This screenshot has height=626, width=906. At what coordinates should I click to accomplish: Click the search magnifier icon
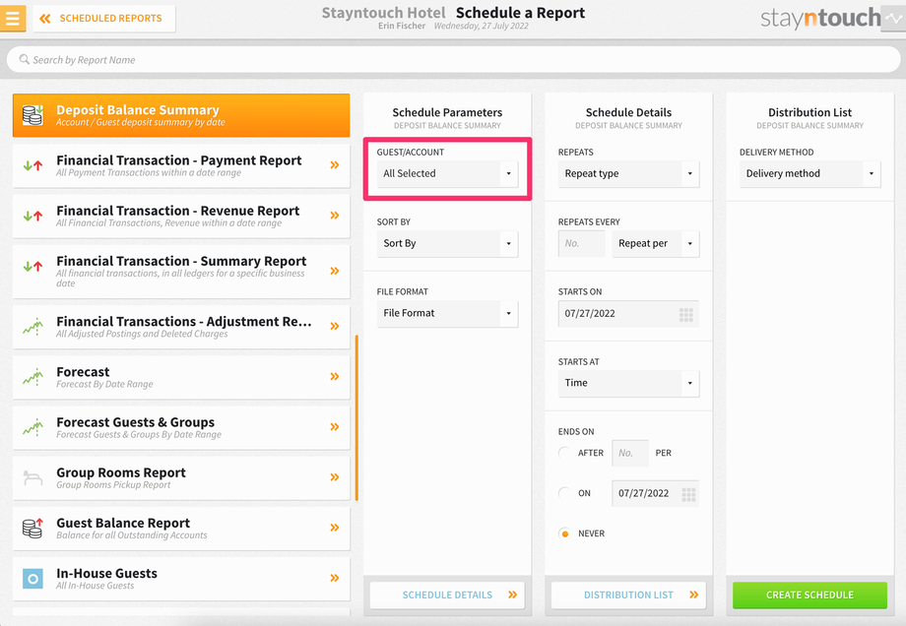24,59
